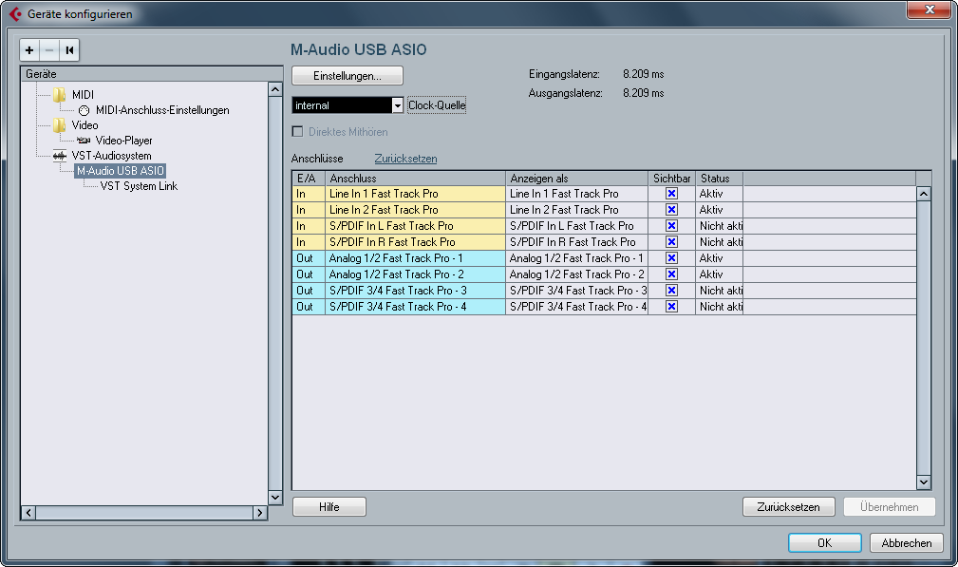Click Eingangslatenz value 8.209 ms

click(x=644, y=74)
